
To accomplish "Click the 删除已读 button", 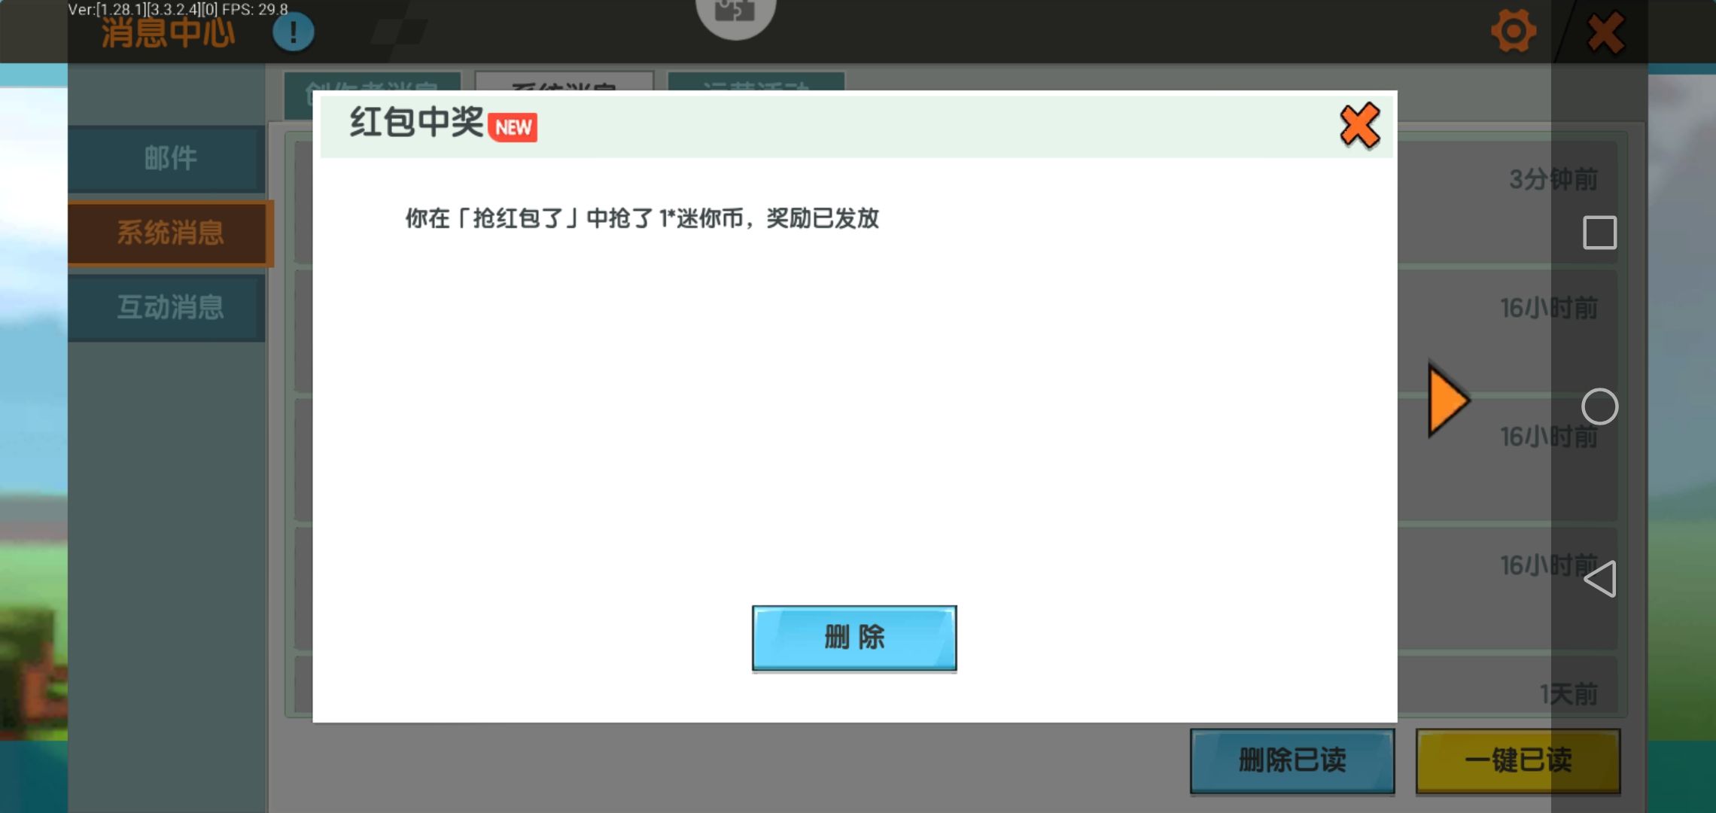I will pyautogui.click(x=1292, y=760).
